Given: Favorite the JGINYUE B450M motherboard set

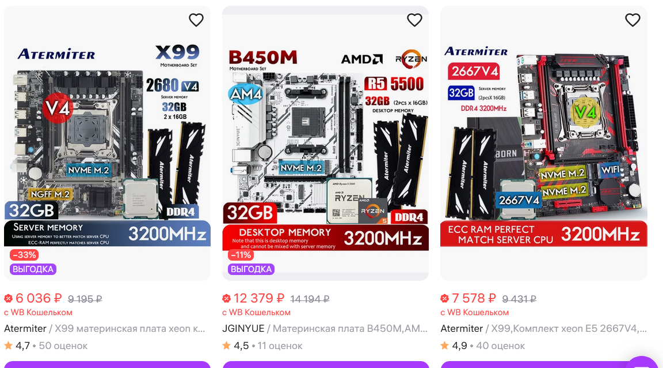Looking at the screenshot, I should click(x=414, y=20).
